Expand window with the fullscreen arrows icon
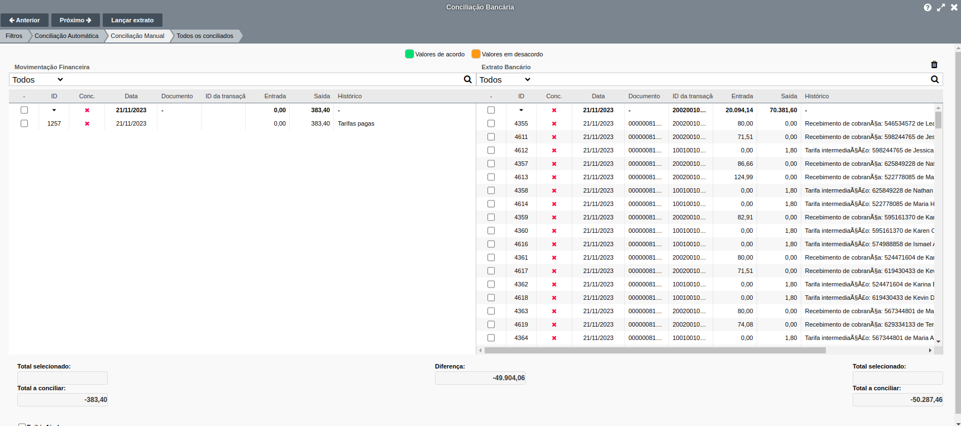961x426 pixels. (x=941, y=7)
